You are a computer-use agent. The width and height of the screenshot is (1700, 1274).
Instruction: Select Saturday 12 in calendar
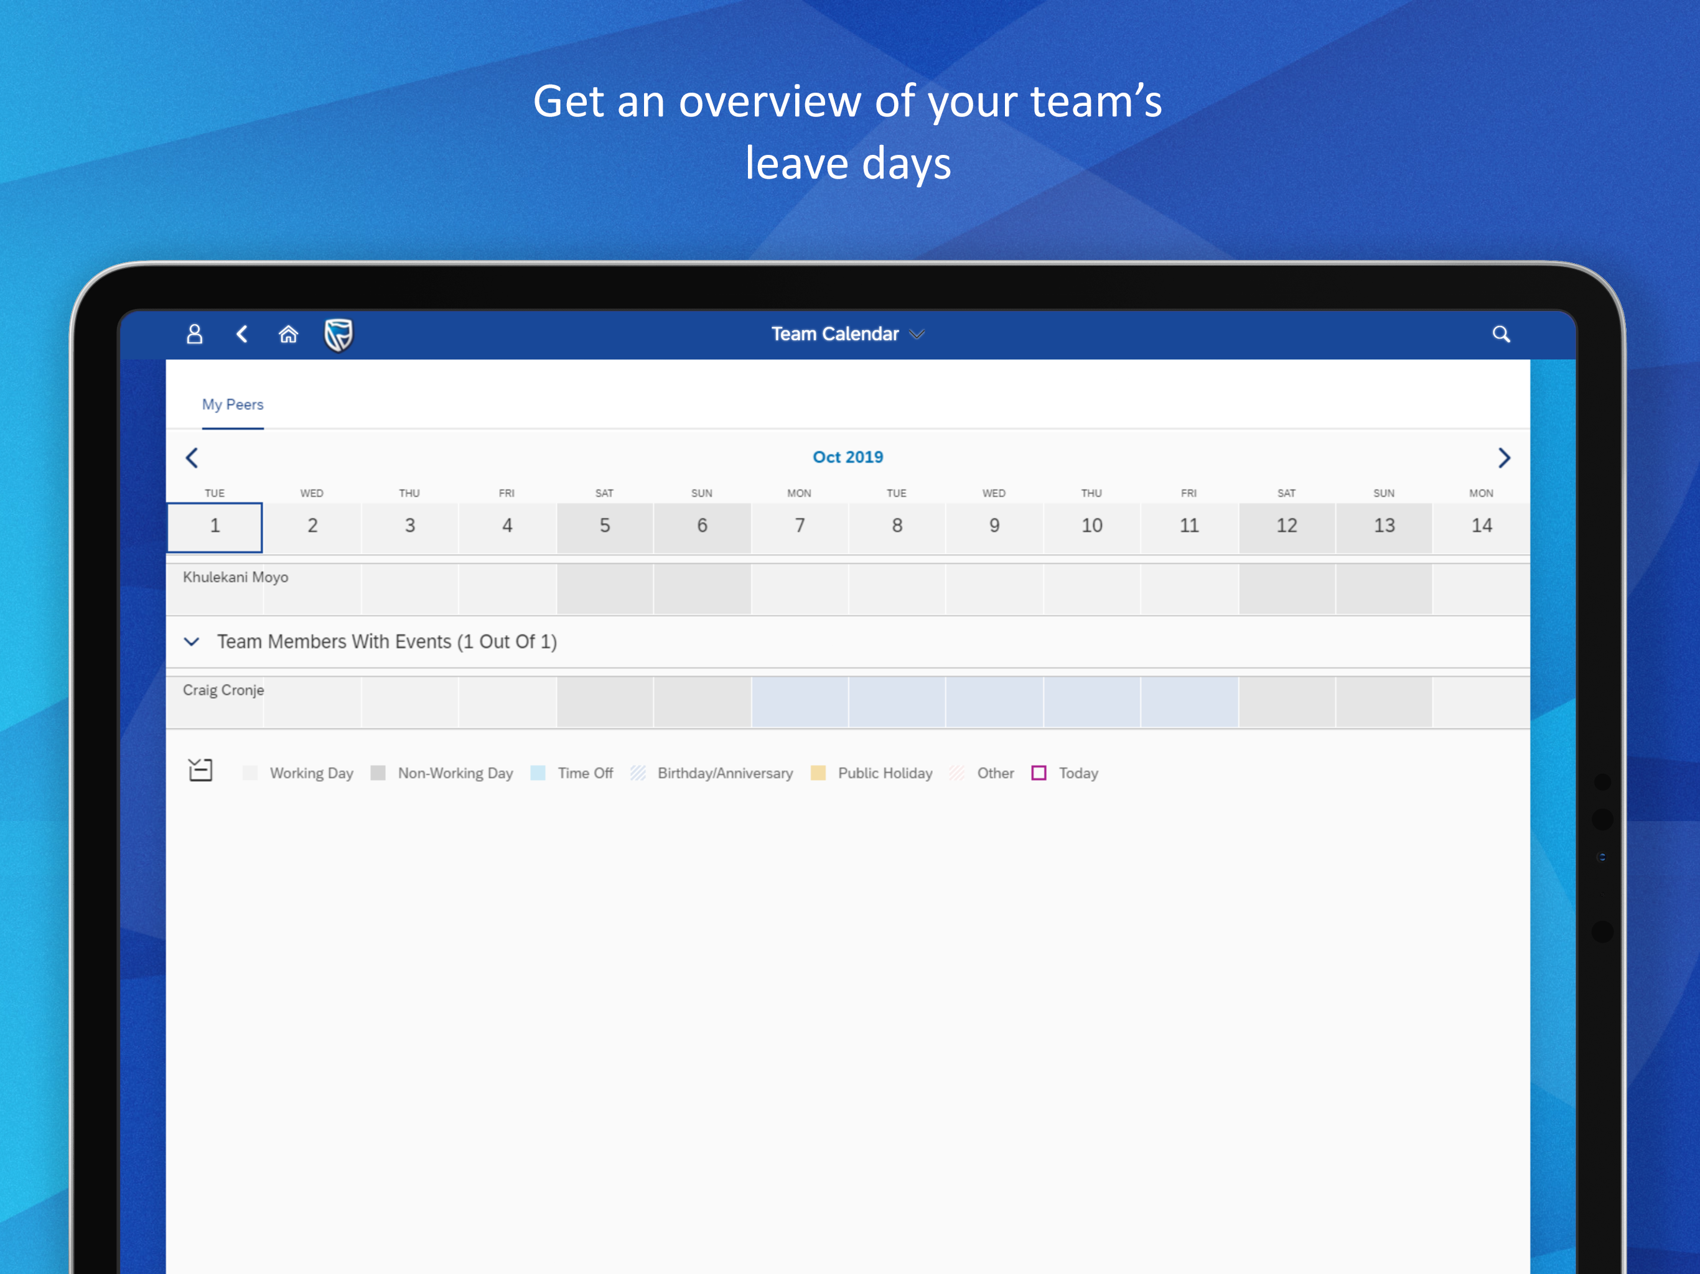pos(1287,527)
